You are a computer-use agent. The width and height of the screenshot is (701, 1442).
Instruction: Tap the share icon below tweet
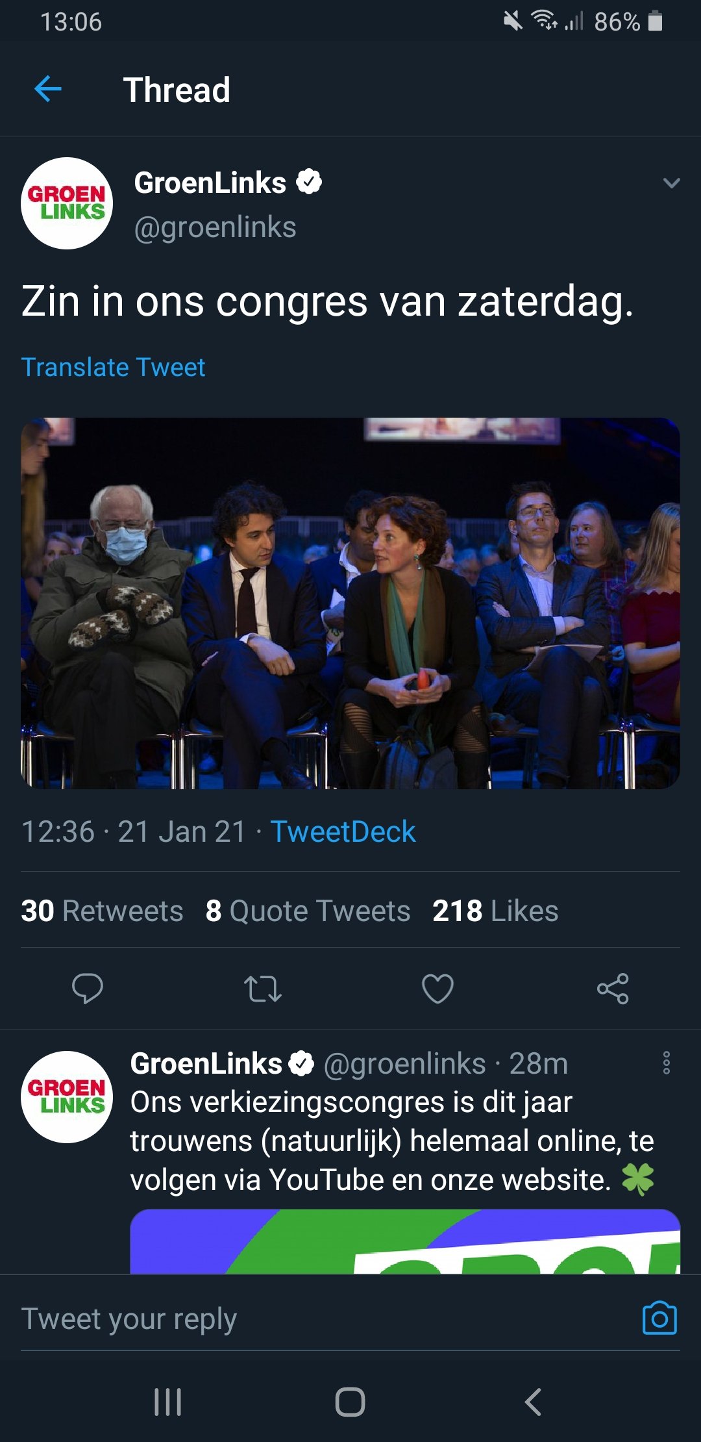coord(613,989)
